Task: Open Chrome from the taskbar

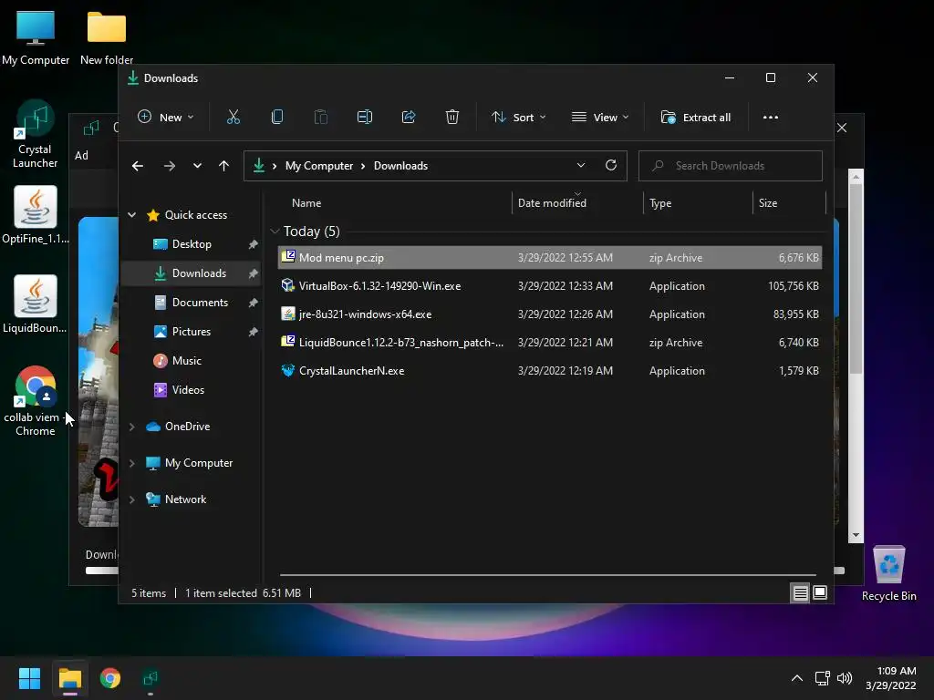Action: (110, 678)
